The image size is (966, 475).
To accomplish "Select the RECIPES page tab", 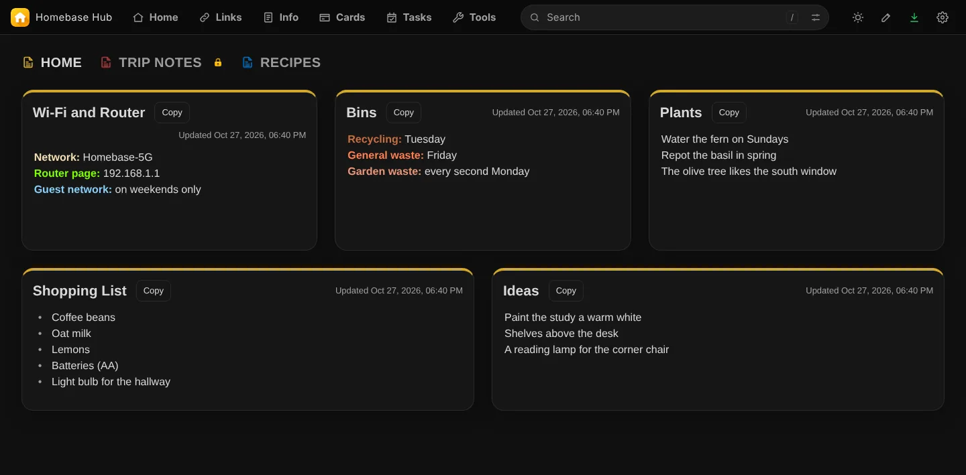I will [281, 62].
